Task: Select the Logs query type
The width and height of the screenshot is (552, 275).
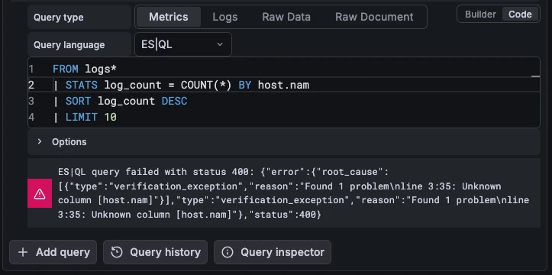Action: (x=225, y=17)
